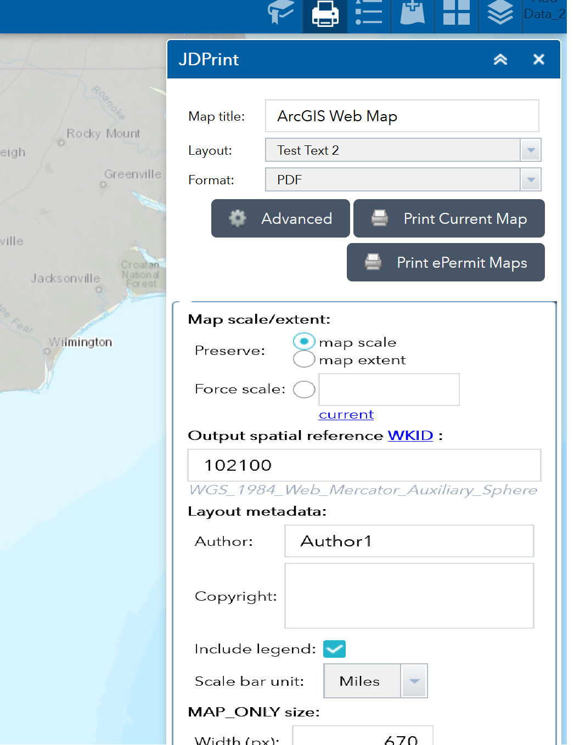Click the Add Layer widget icon

pos(413,15)
